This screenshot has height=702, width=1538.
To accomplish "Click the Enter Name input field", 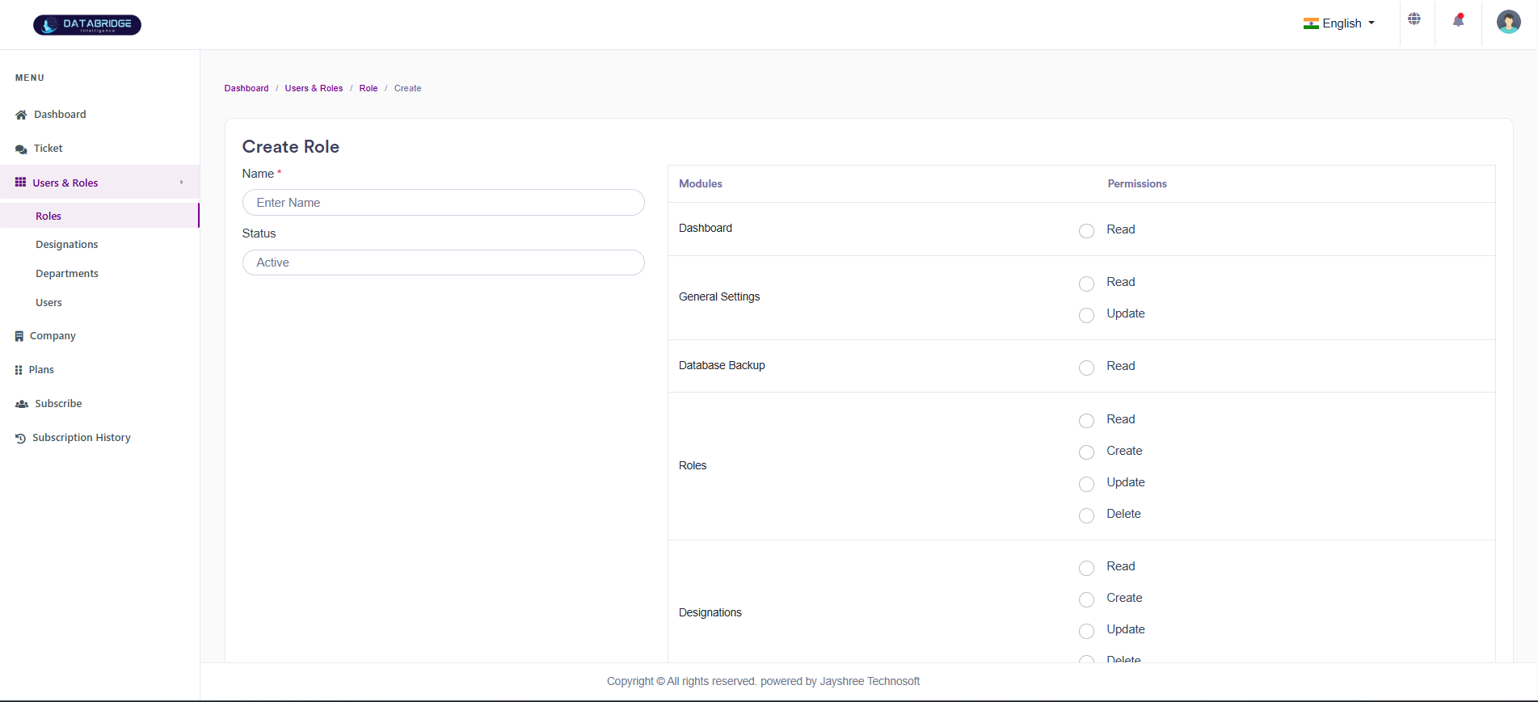I will pyautogui.click(x=444, y=203).
